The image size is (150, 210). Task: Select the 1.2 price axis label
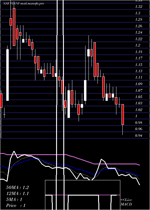pos(138,45)
